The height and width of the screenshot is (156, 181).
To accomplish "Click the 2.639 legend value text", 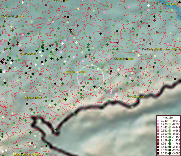I will tap(164, 150).
